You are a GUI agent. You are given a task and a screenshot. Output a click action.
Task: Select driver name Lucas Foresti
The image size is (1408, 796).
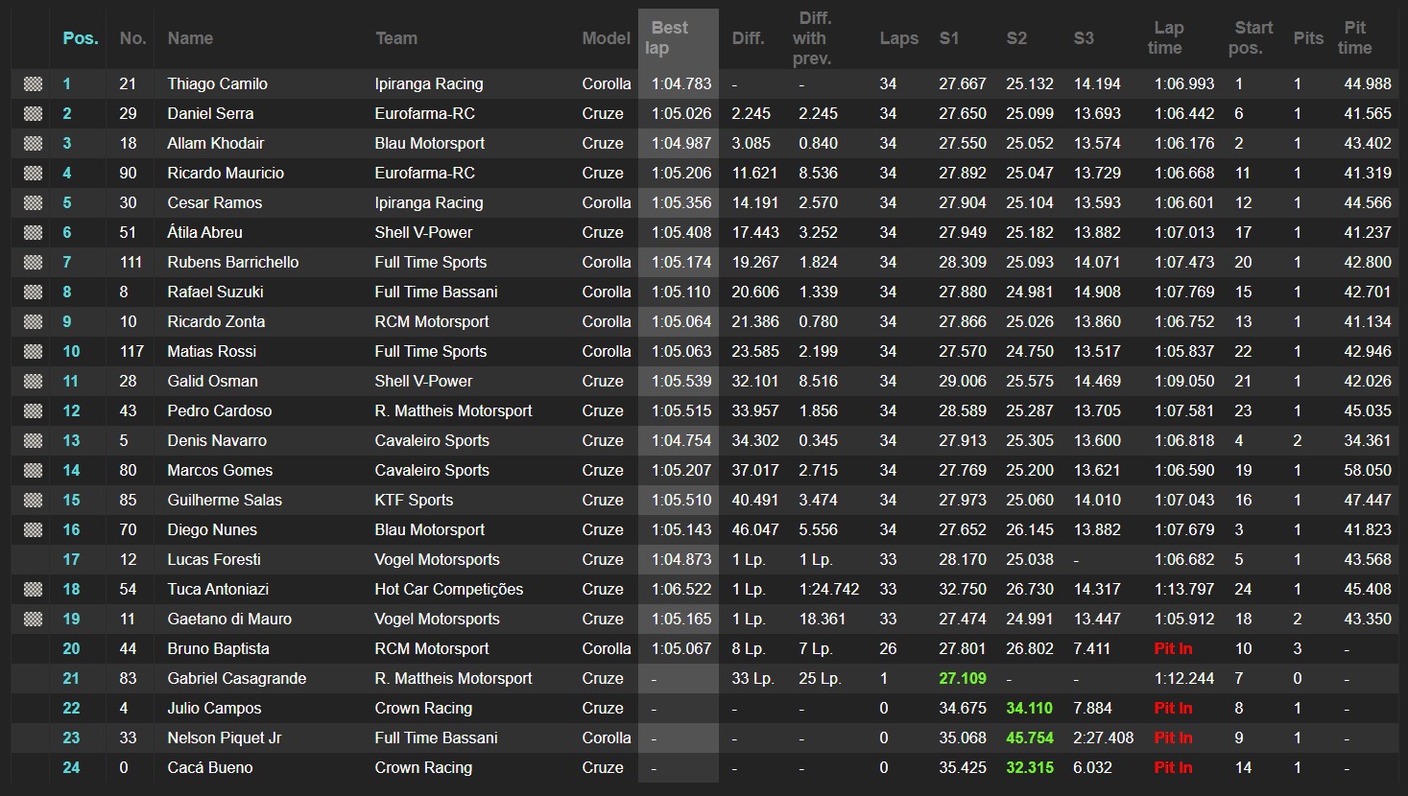(214, 560)
